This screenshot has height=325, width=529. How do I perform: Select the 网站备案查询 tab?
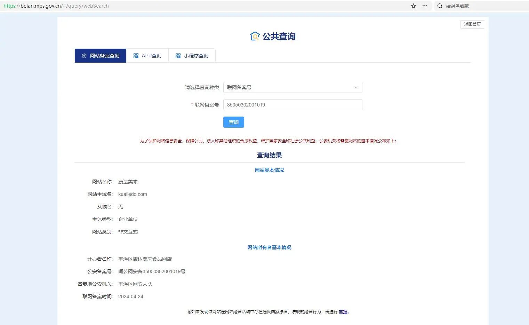coord(101,56)
